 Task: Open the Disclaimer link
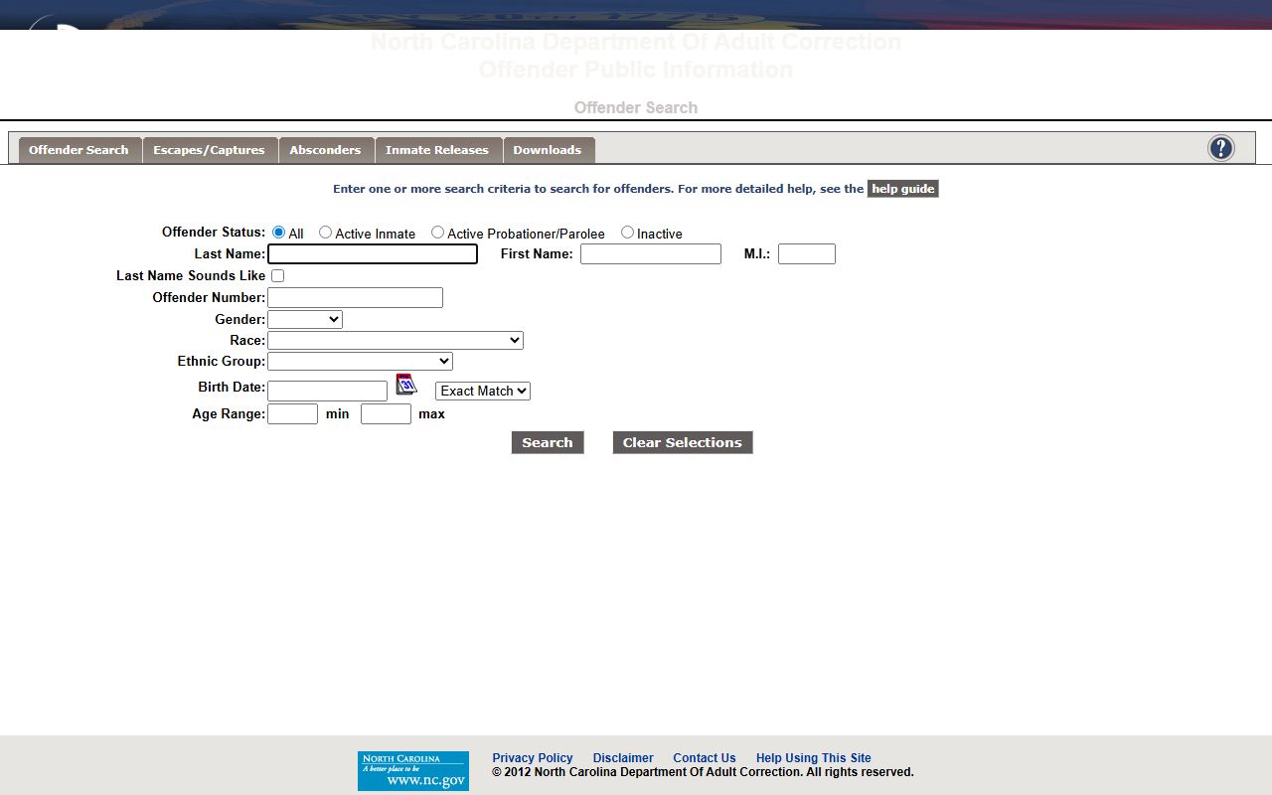(623, 758)
